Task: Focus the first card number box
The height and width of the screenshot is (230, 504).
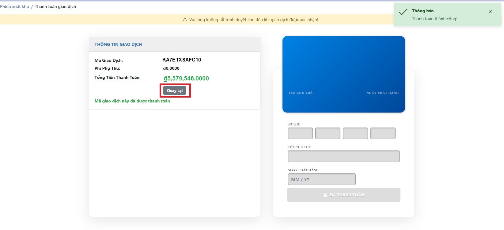Action: pyautogui.click(x=300, y=133)
